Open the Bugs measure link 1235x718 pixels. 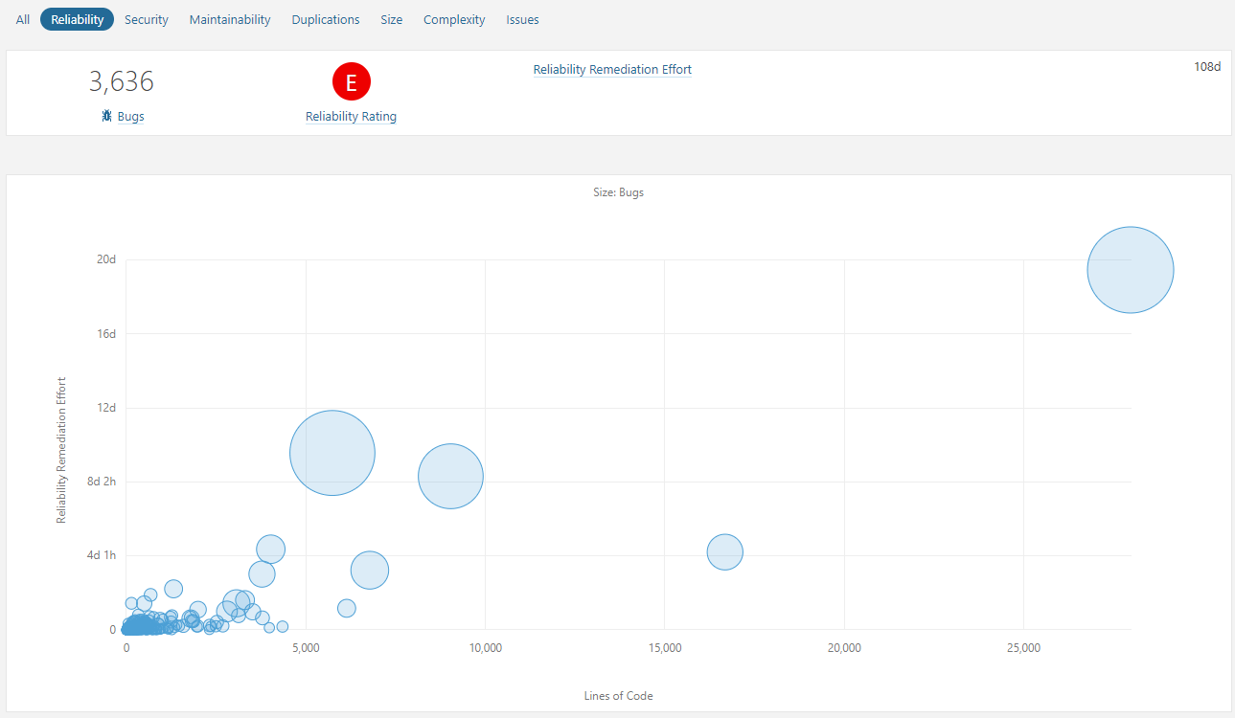[x=129, y=116]
